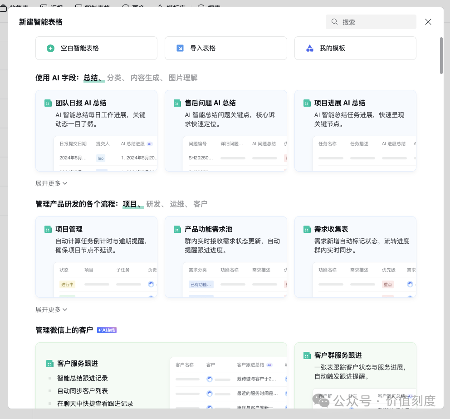Click the 重点 priority tag in 需求收集表 preview
This screenshot has height=419, width=450.
pyautogui.click(x=388, y=285)
